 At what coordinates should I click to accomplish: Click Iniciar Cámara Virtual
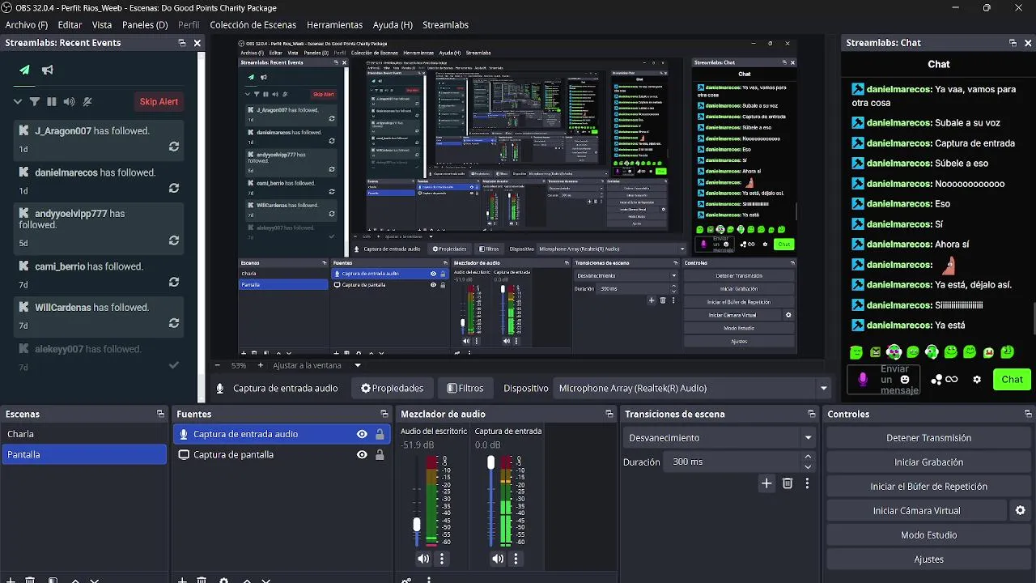click(x=916, y=511)
